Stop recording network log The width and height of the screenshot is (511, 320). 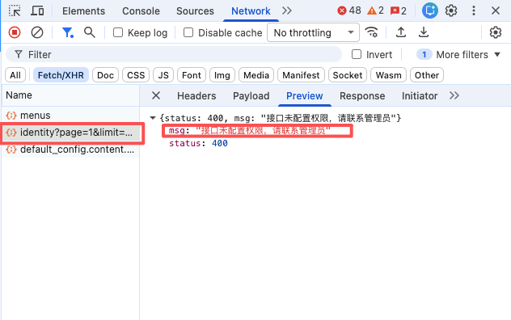[x=15, y=32]
